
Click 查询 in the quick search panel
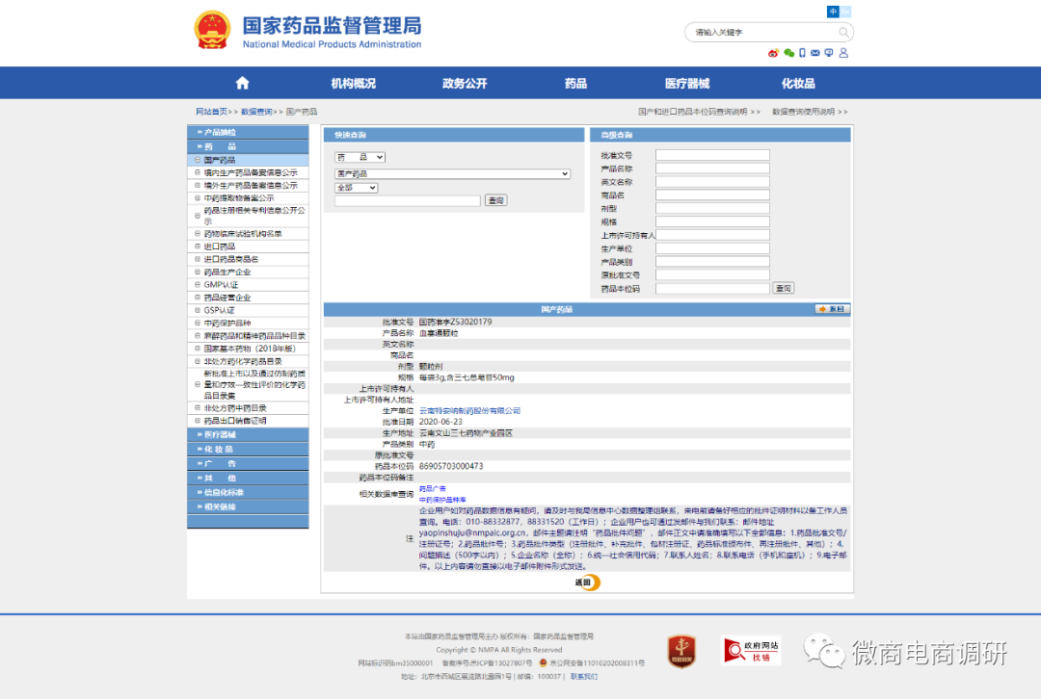(x=496, y=200)
